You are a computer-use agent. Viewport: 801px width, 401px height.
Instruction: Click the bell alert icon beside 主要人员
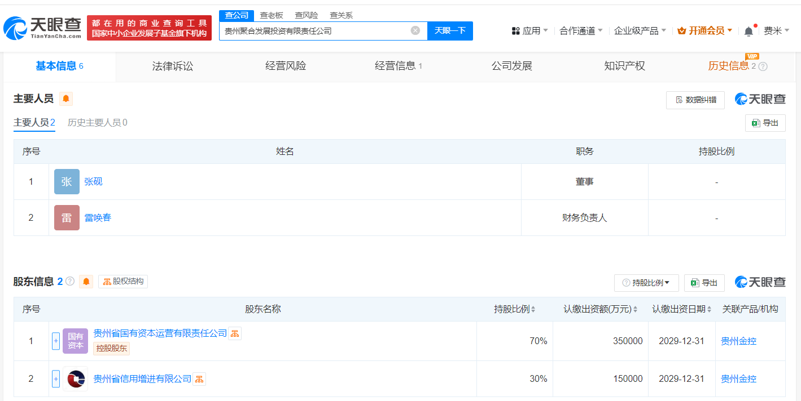(66, 99)
